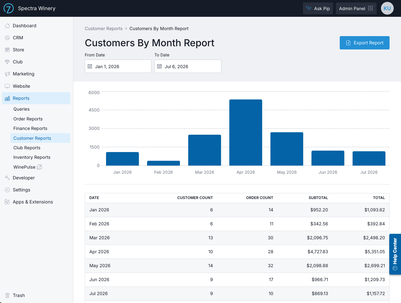Click the Export Report document icon
The image size is (401, 303).
348,43
